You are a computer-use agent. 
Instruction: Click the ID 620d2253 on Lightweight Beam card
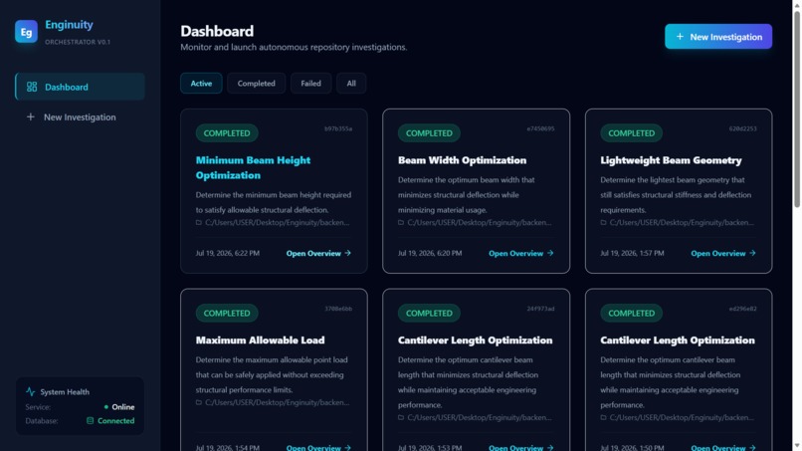(x=742, y=128)
